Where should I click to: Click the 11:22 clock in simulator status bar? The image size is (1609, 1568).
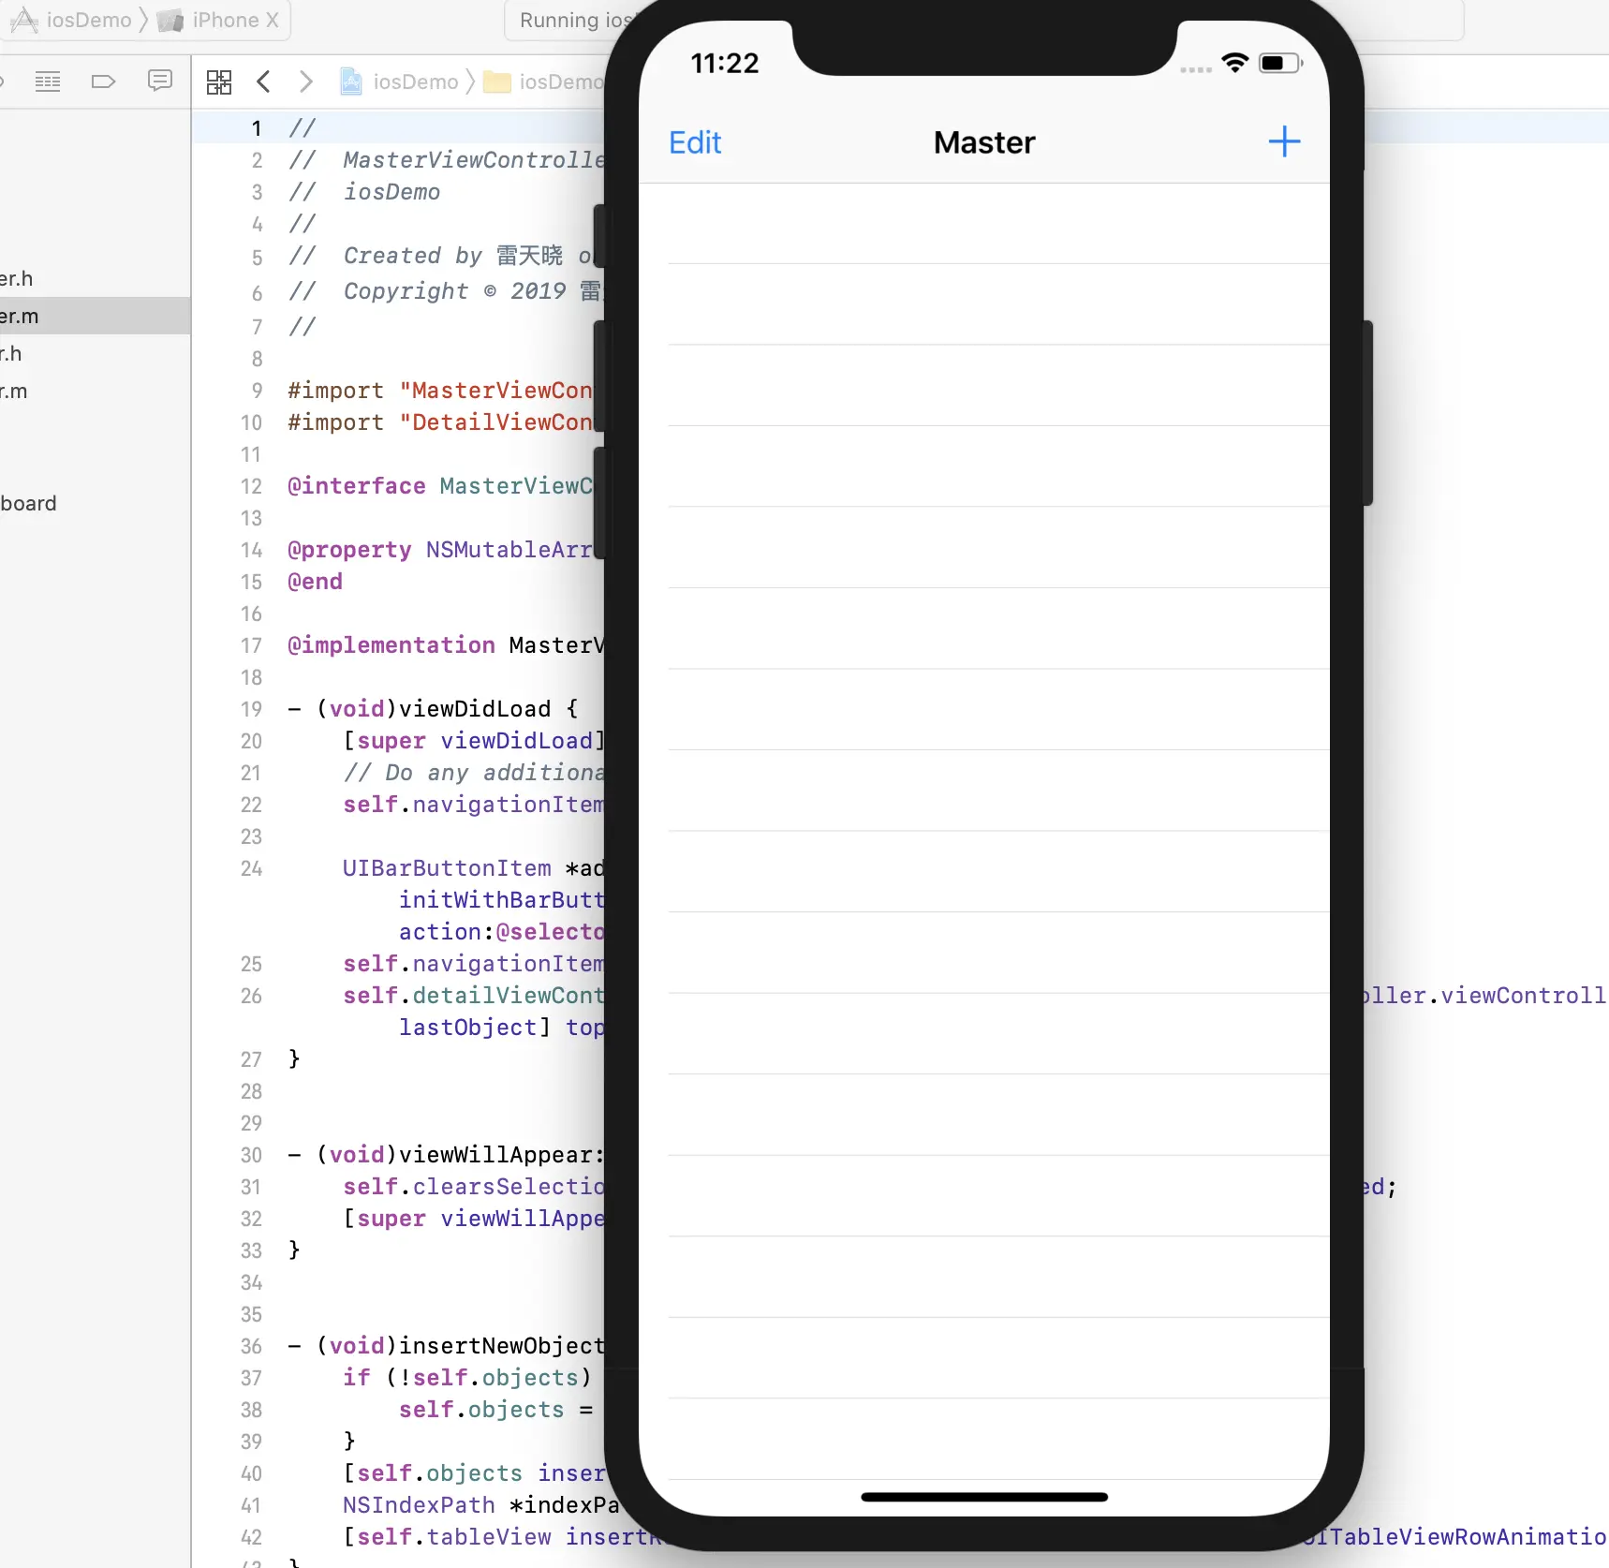725,63
